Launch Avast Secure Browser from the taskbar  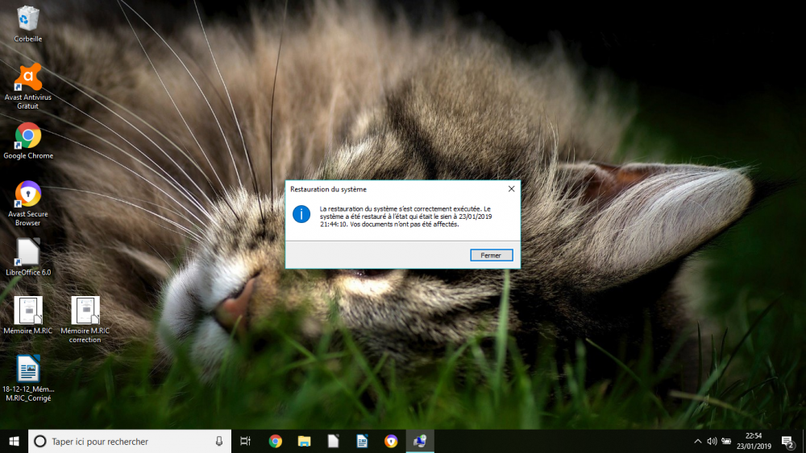(x=391, y=441)
